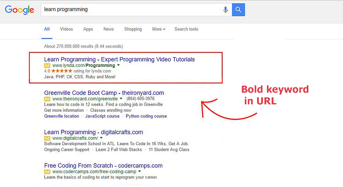Click the Ad badge beside www.codercamps.com
Image resolution: width=343 pixels, height=187 pixels.
[x=47, y=172]
